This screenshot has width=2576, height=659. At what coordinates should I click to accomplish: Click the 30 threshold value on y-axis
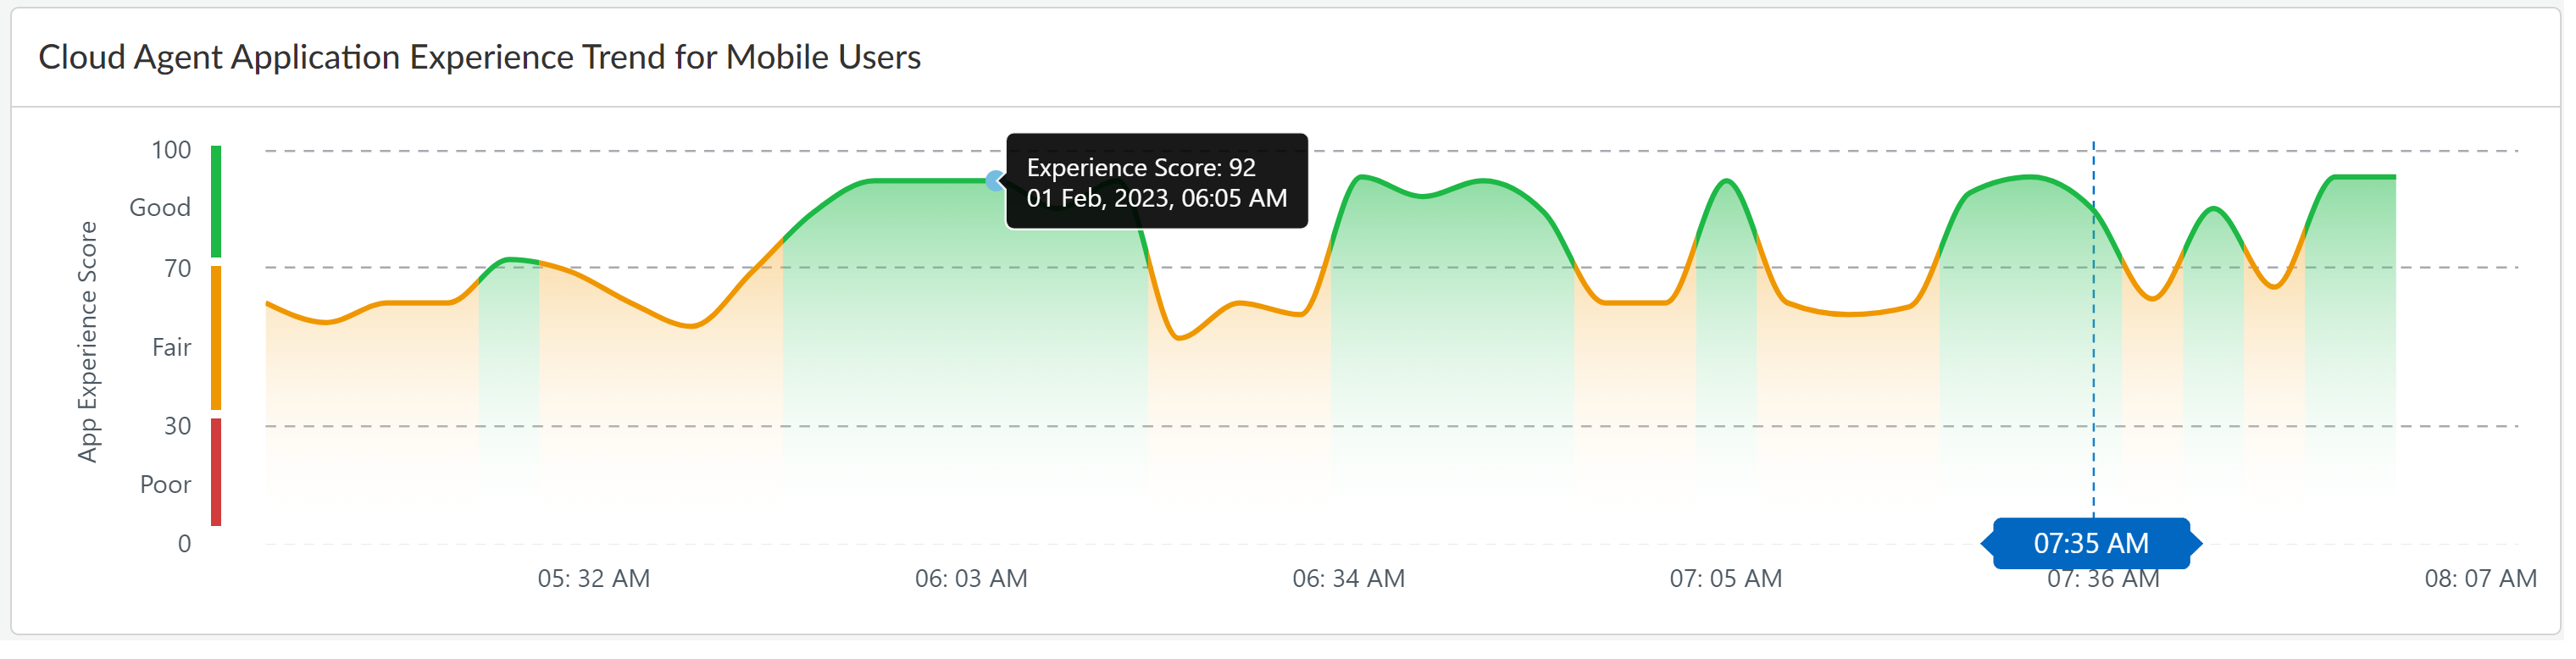(178, 427)
